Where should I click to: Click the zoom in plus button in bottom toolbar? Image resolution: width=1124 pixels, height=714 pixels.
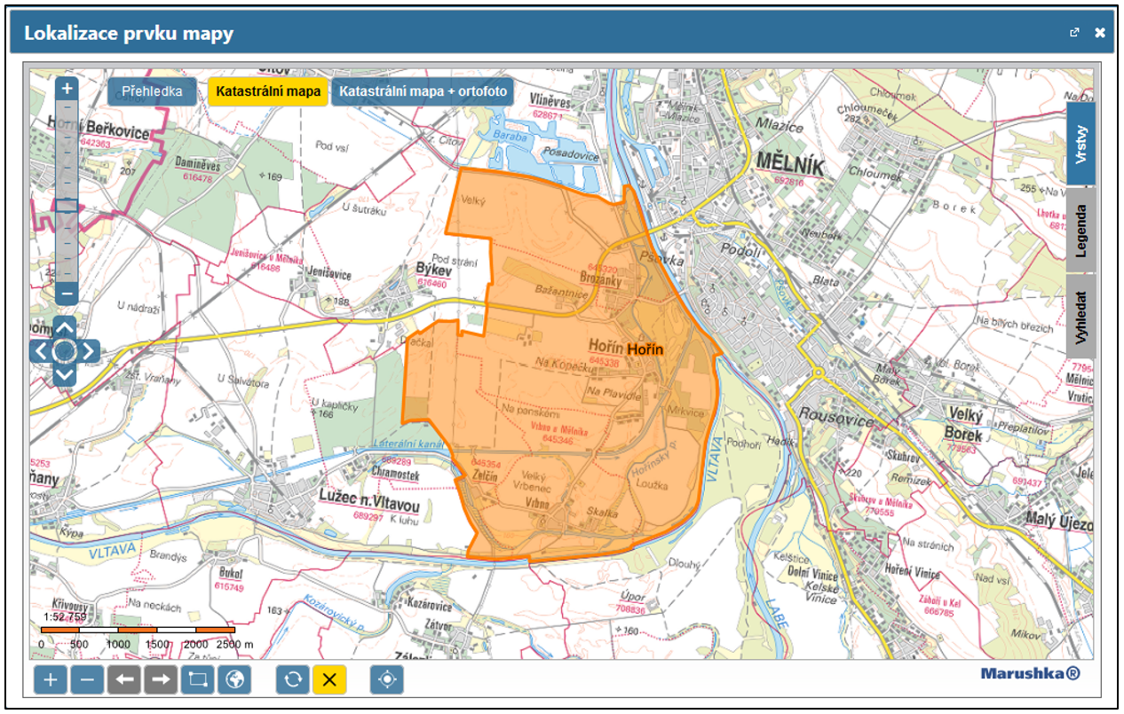(x=51, y=680)
